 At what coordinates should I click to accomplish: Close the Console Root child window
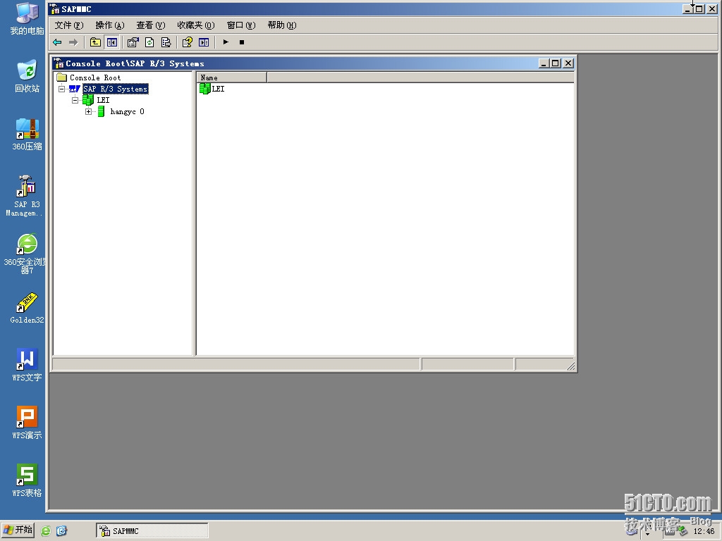tap(568, 63)
